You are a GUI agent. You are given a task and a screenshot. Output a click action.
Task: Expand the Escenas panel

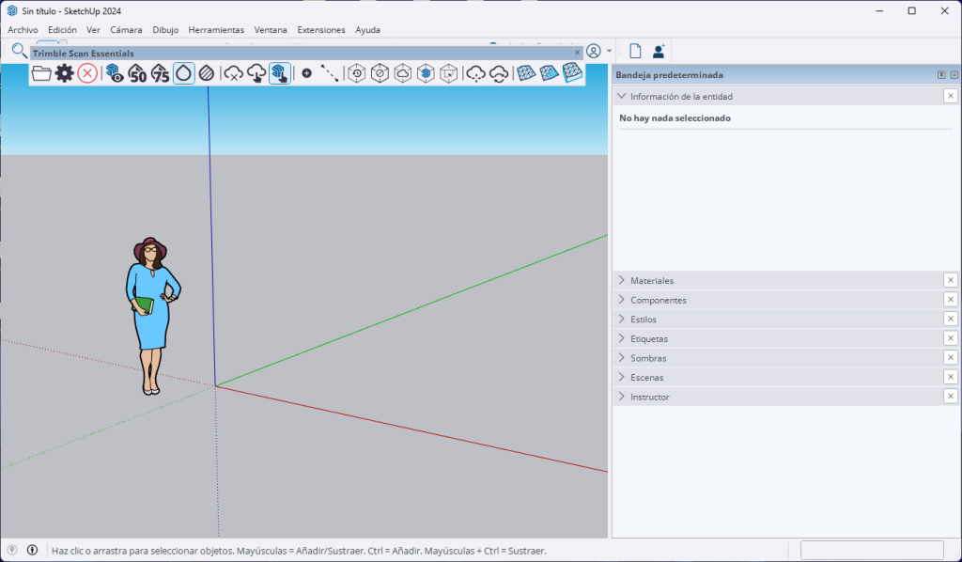click(x=622, y=377)
